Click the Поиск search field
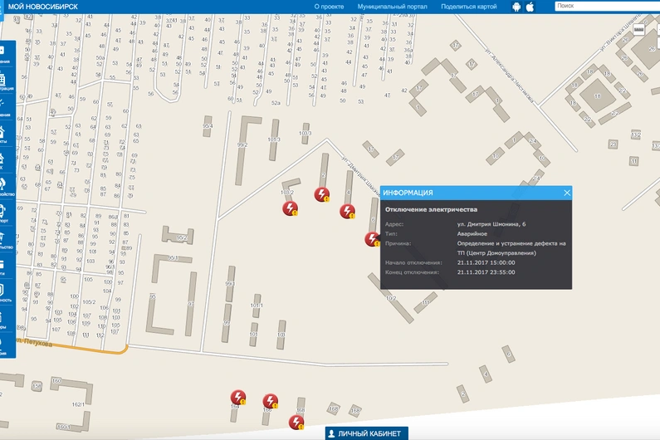This screenshot has width=660, height=440. pyautogui.click(x=606, y=6)
